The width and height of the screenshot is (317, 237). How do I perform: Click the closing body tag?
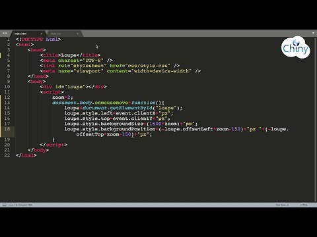(38, 150)
